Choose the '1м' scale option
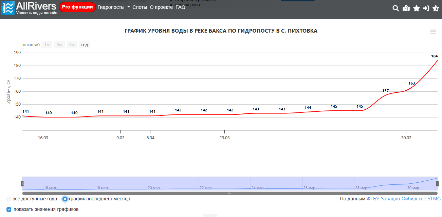Image resolution: width=442 pixels, height=217 pixels. 47,45
